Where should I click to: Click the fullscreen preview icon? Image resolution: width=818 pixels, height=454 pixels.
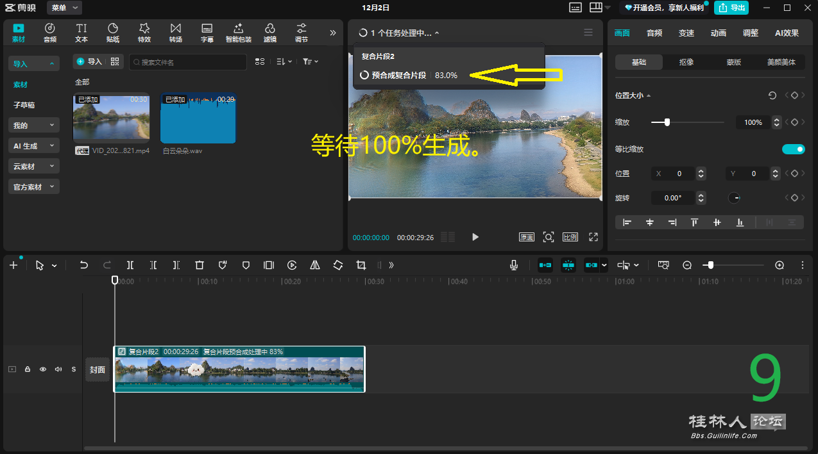[593, 237]
